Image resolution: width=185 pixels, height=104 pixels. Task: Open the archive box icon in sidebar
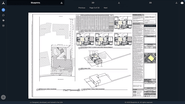point(3,26)
